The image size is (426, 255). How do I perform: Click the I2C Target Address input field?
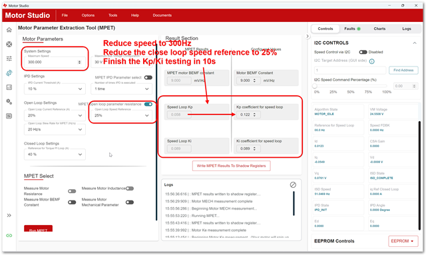point(349,70)
